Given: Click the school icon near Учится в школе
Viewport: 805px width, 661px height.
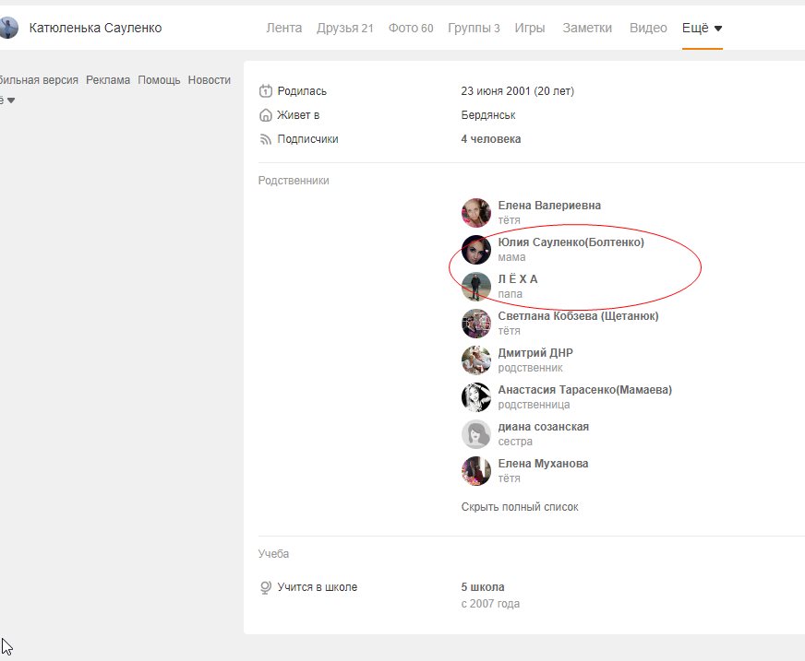Looking at the screenshot, I should (266, 587).
